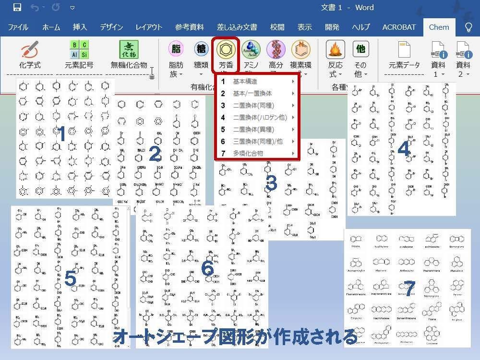Click the 元素データ document icon
This screenshot has width=480, height=360.
(404, 49)
